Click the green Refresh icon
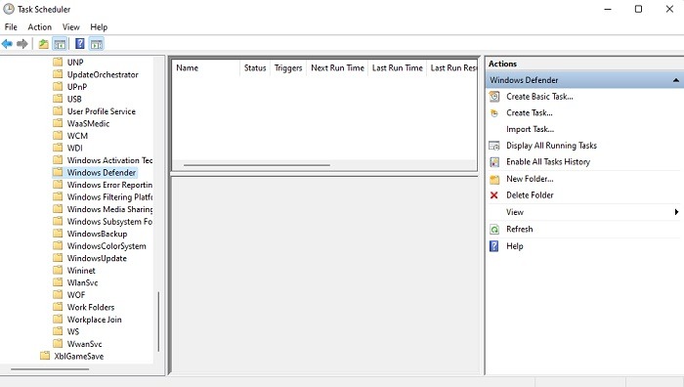Screen dimensions: 684x387 pyautogui.click(x=494, y=230)
